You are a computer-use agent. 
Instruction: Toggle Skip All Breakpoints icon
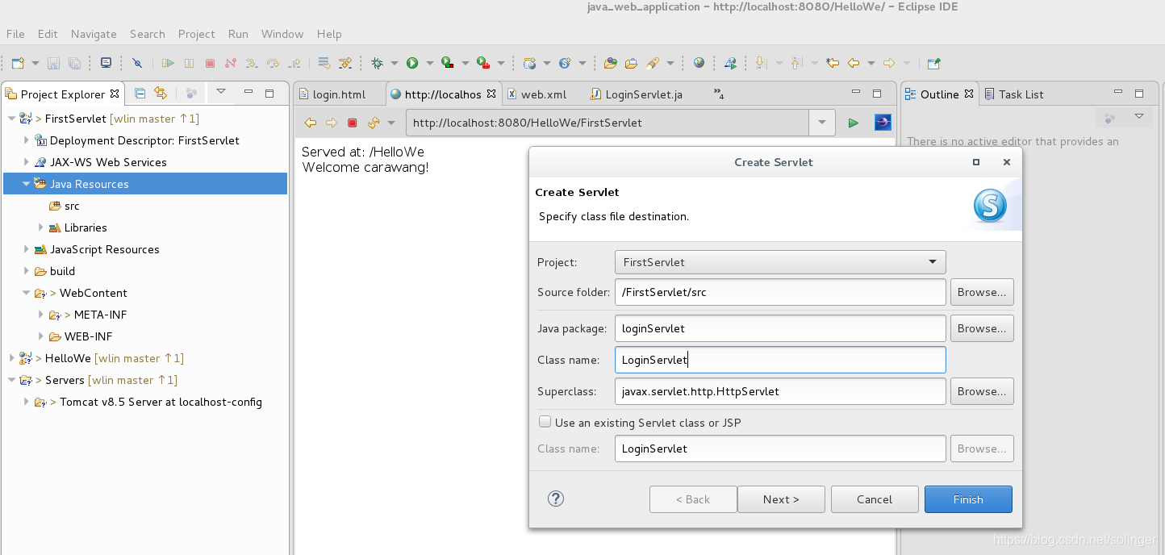point(137,63)
